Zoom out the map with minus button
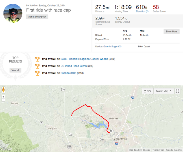 pos(3,100)
